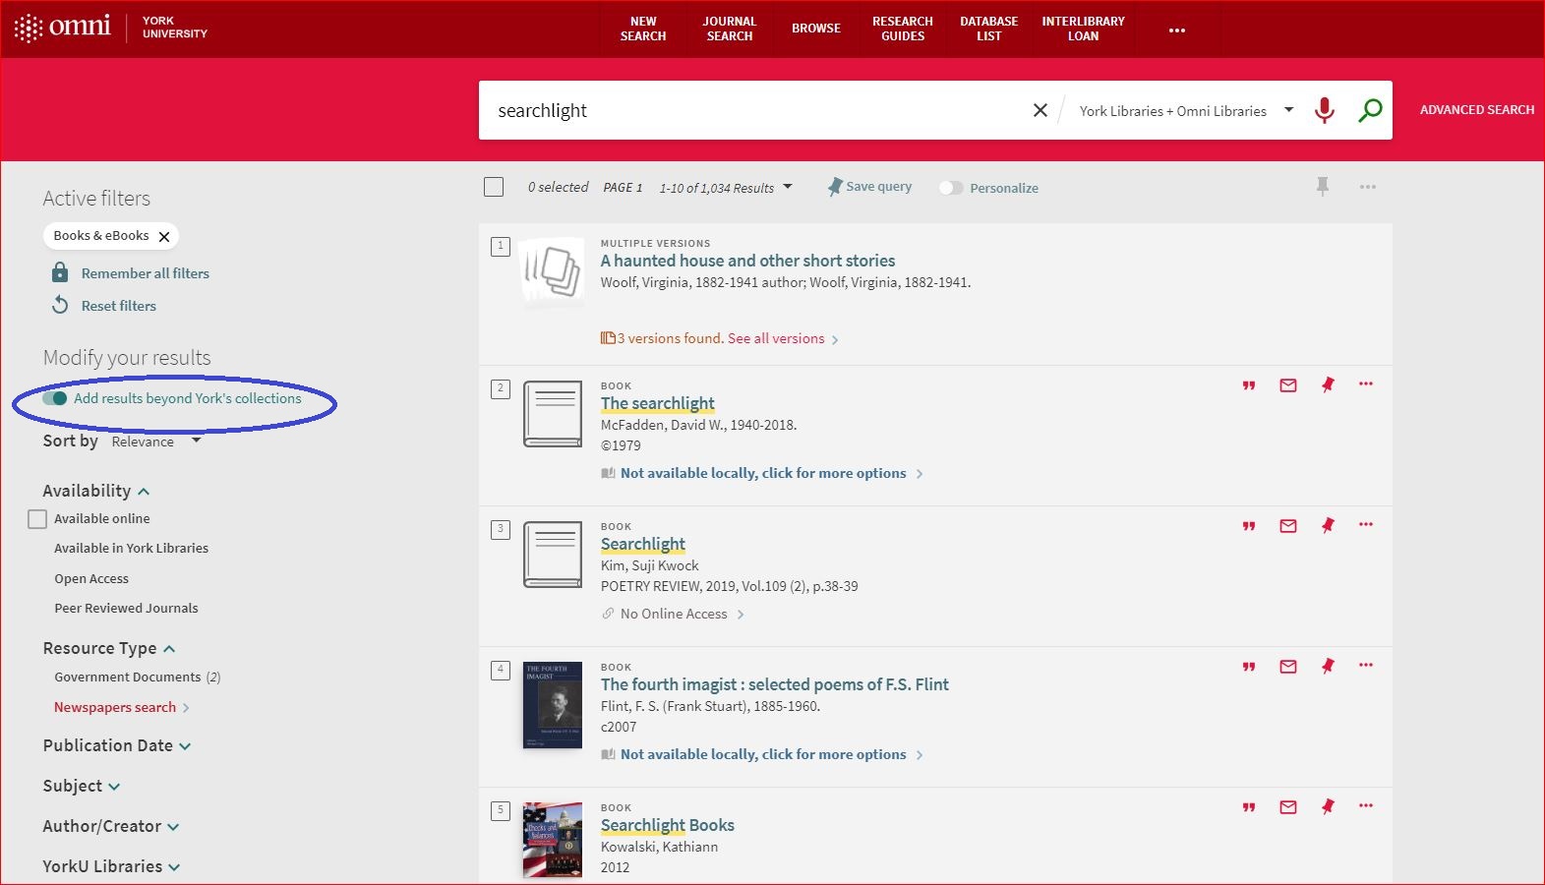Open The fourth imagist cover thumbnail
This screenshot has width=1545, height=885.
[x=553, y=705]
